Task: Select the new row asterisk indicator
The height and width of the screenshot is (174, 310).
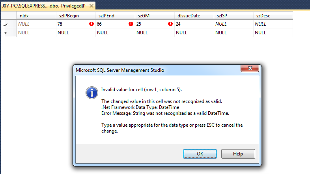Action: tap(6, 33)
